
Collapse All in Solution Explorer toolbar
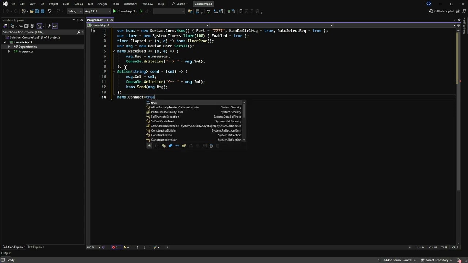(26, 26)
